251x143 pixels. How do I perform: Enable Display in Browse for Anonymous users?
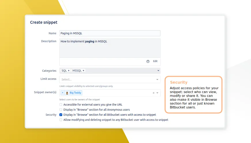pyautogui.click(x=61, y=110)
